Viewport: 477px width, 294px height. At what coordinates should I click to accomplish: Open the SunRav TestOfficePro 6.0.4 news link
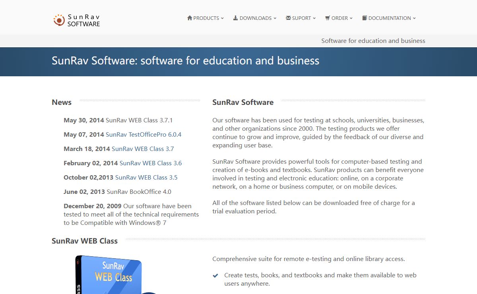coord(143,134)
